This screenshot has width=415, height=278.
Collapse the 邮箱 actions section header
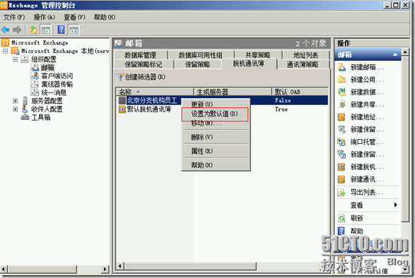395,55
